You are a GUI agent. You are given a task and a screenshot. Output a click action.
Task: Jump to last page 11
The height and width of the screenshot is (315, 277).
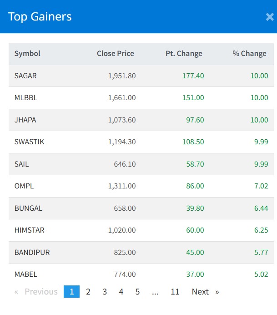pyautogui.click(x=175, y=292)
